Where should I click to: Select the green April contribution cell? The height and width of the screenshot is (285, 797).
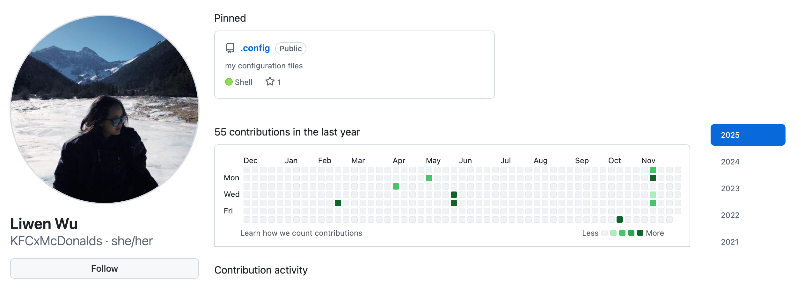(396, 186)
